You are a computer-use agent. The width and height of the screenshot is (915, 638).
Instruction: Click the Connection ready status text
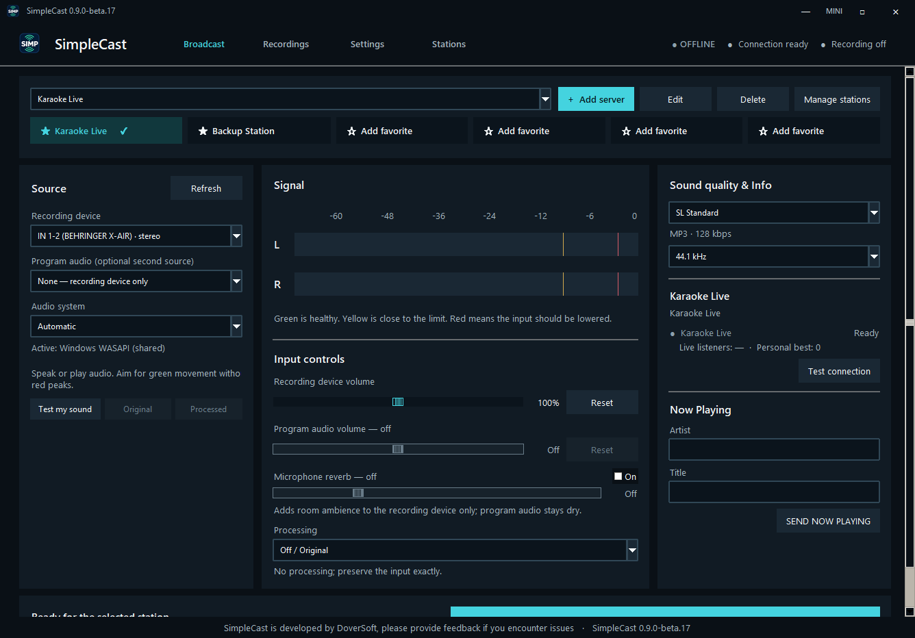click(773, 44)
